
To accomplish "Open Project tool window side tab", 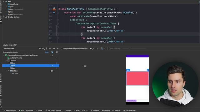I will 1,19.
